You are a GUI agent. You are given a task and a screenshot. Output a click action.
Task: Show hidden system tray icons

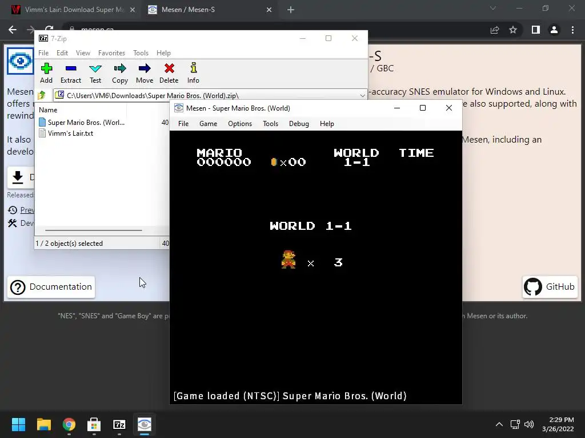[x=499, y=424]
